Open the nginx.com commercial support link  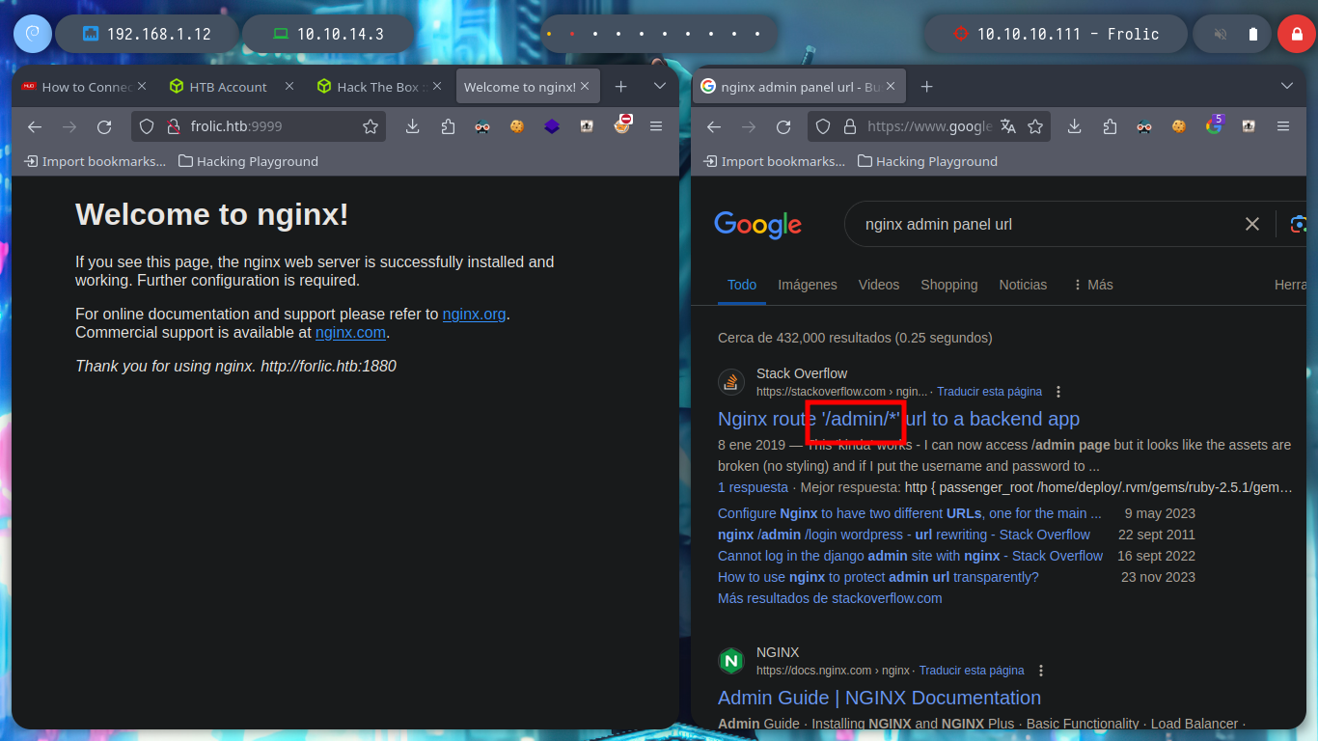tap(350, 333)
